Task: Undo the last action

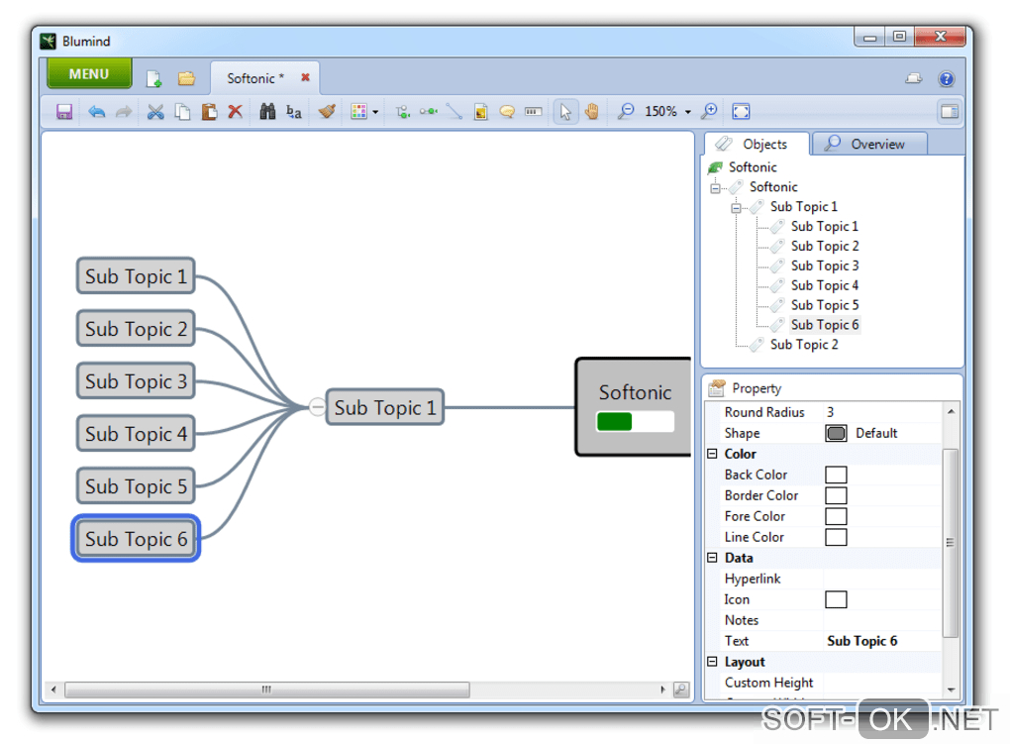Action: [x=97, y=112]
